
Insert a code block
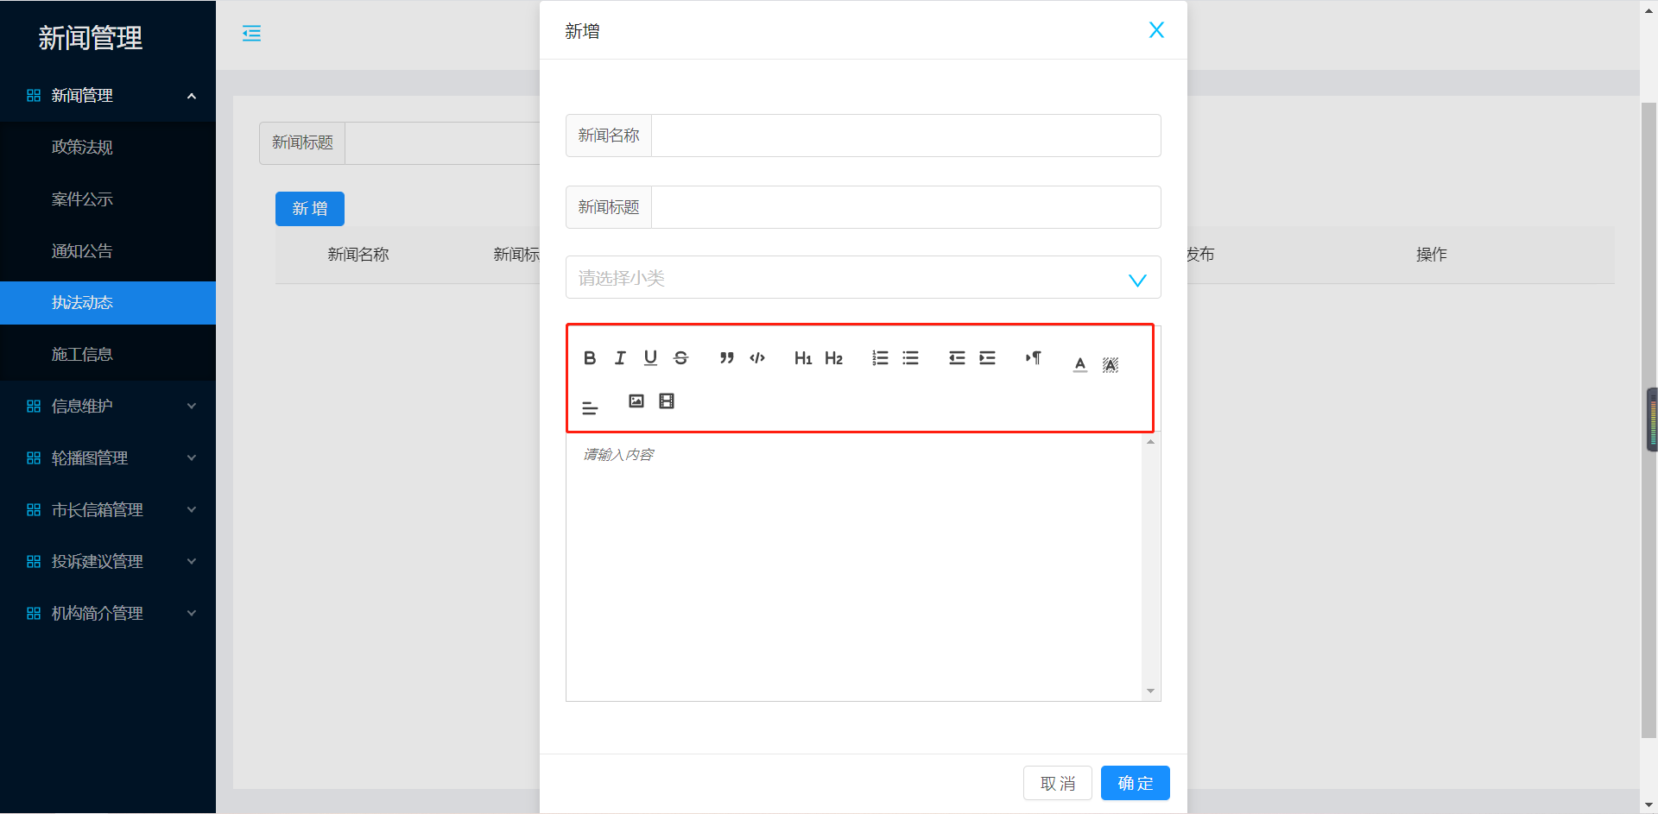pyautogui.click(x=757, y=358)
